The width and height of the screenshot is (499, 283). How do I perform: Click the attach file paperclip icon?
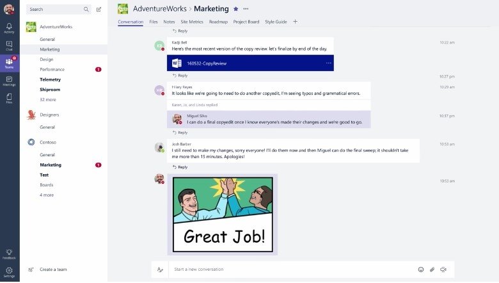tap(432, 270)
